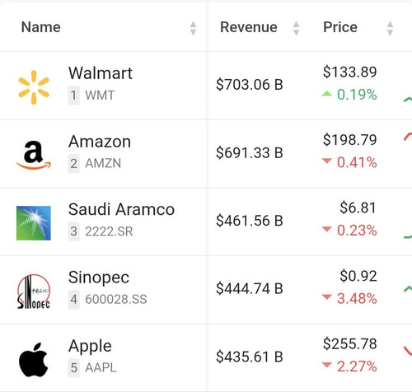Click the Walmart spark logo
This screenshot has width=412, height=392.
pos(34,87)
